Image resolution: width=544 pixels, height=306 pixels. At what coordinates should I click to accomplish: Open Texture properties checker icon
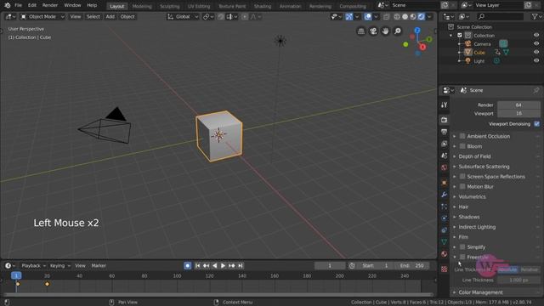444,269
